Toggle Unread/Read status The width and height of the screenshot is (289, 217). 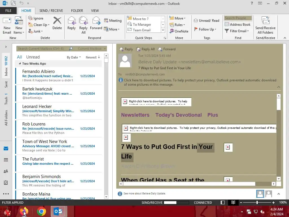coord(206,20)
